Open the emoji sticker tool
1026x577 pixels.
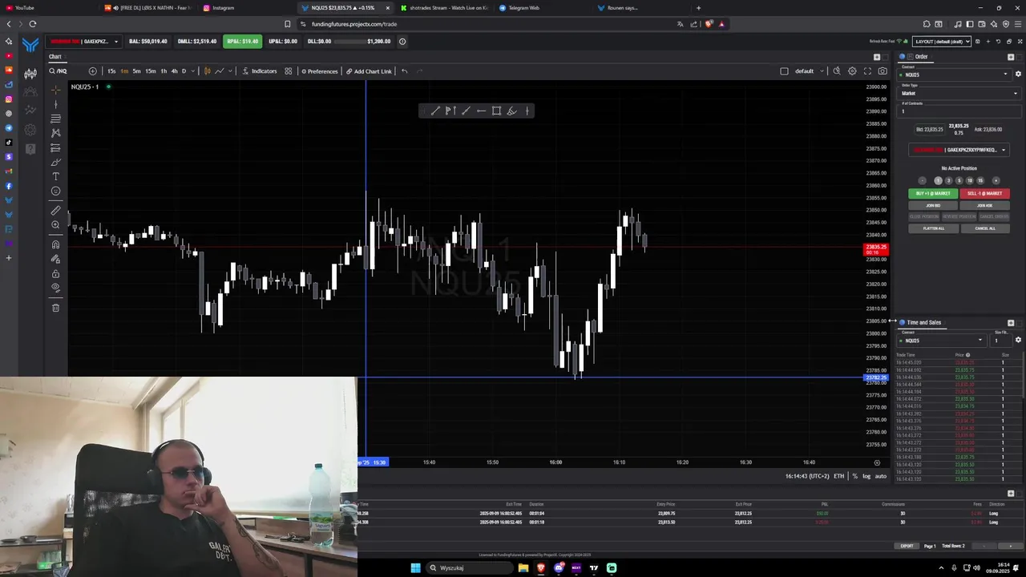point(55,191)
